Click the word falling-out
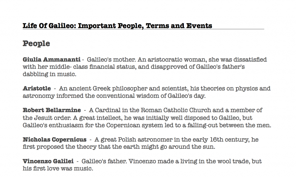 202,125
